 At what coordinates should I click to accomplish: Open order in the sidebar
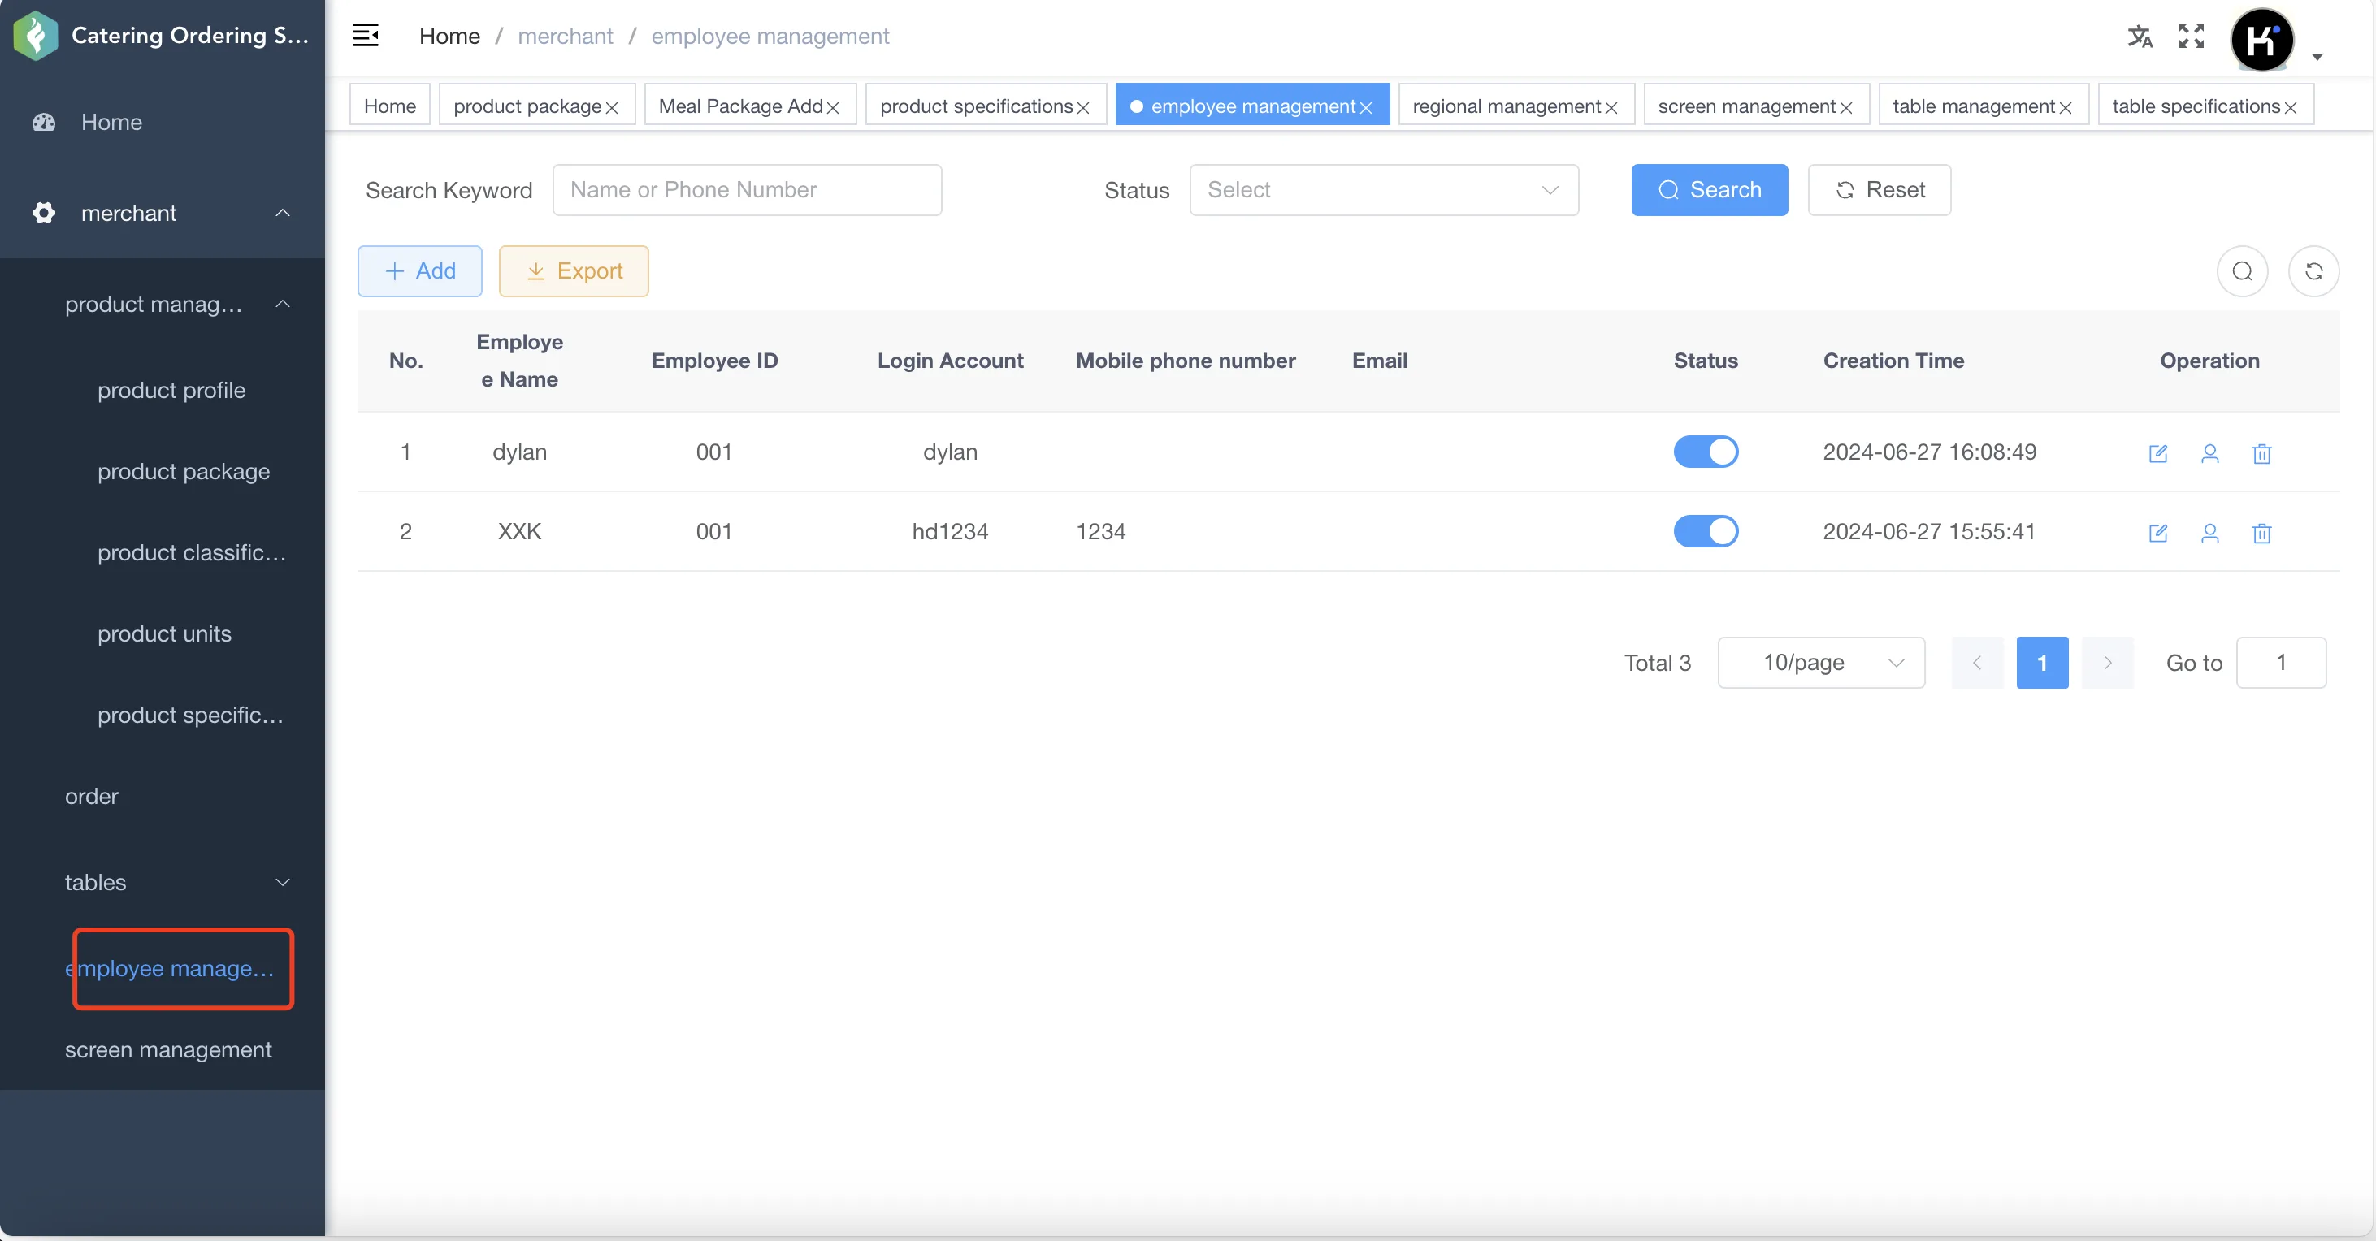tap(91, 796)
